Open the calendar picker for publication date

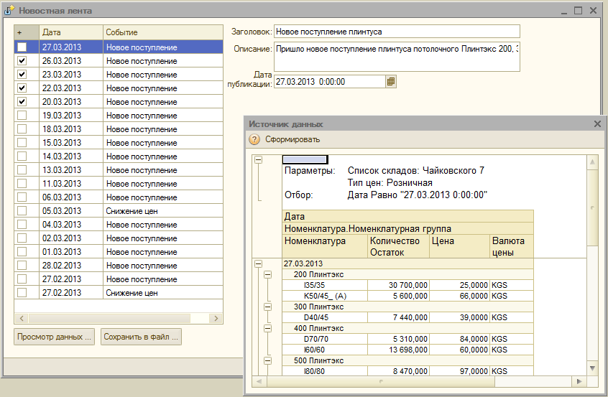click(391, 82)
